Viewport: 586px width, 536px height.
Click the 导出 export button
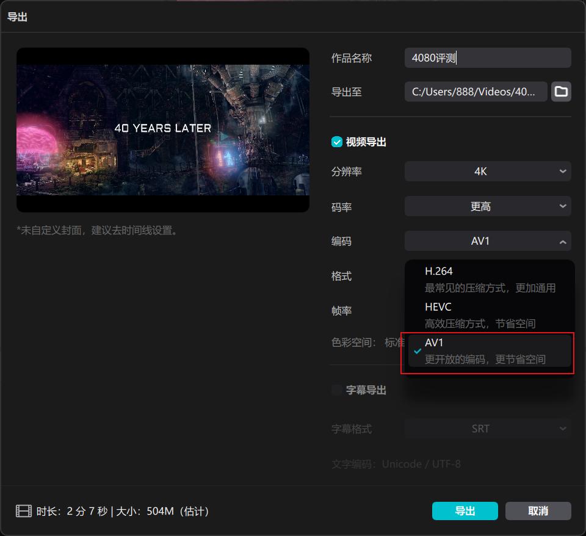[465, 511]
